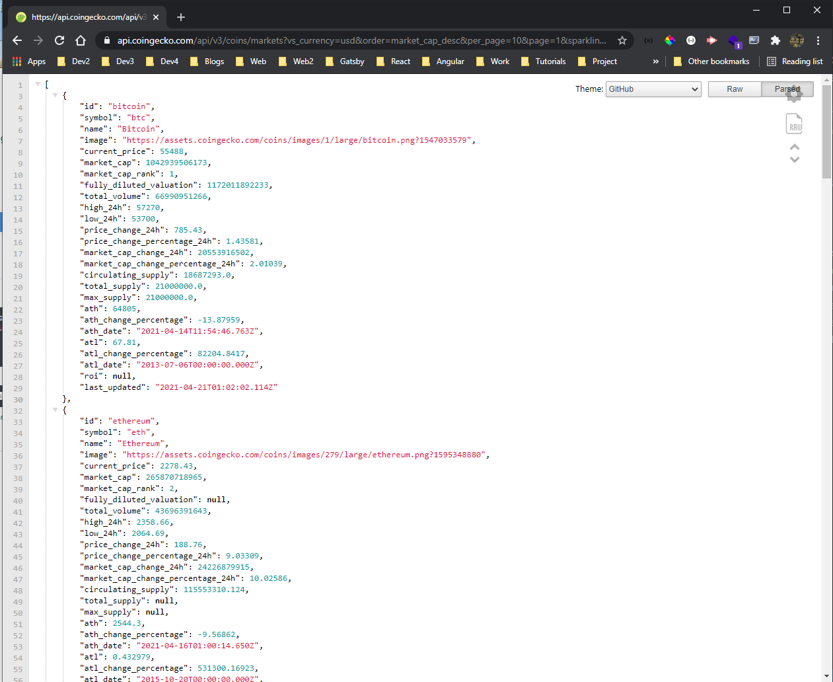Click the ethereum image URL link

click(x=304, y=455)
